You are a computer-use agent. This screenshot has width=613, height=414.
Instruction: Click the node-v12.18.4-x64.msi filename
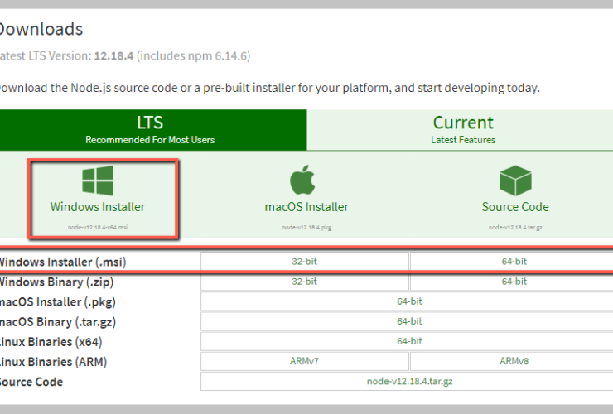pos(98,227)
